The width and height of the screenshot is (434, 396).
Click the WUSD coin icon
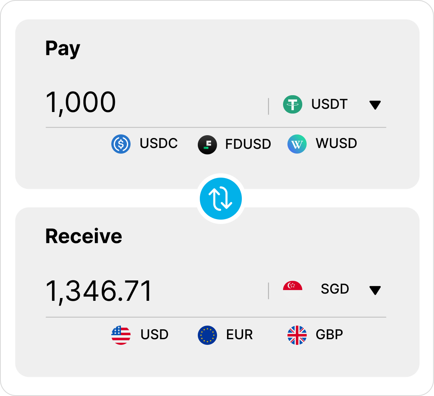coord(297,144)
